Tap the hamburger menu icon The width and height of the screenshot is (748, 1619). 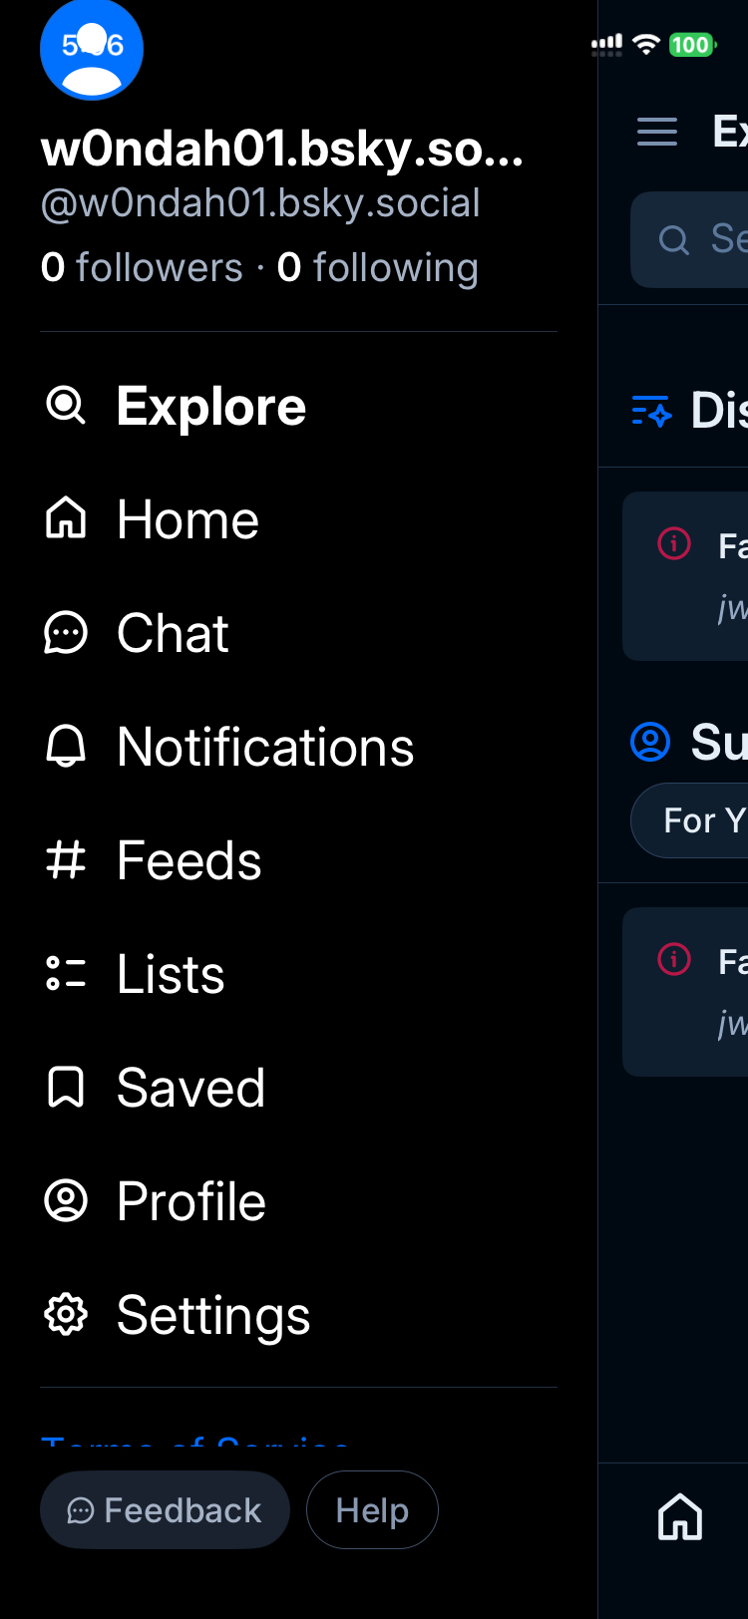click(x=657, y=132)
